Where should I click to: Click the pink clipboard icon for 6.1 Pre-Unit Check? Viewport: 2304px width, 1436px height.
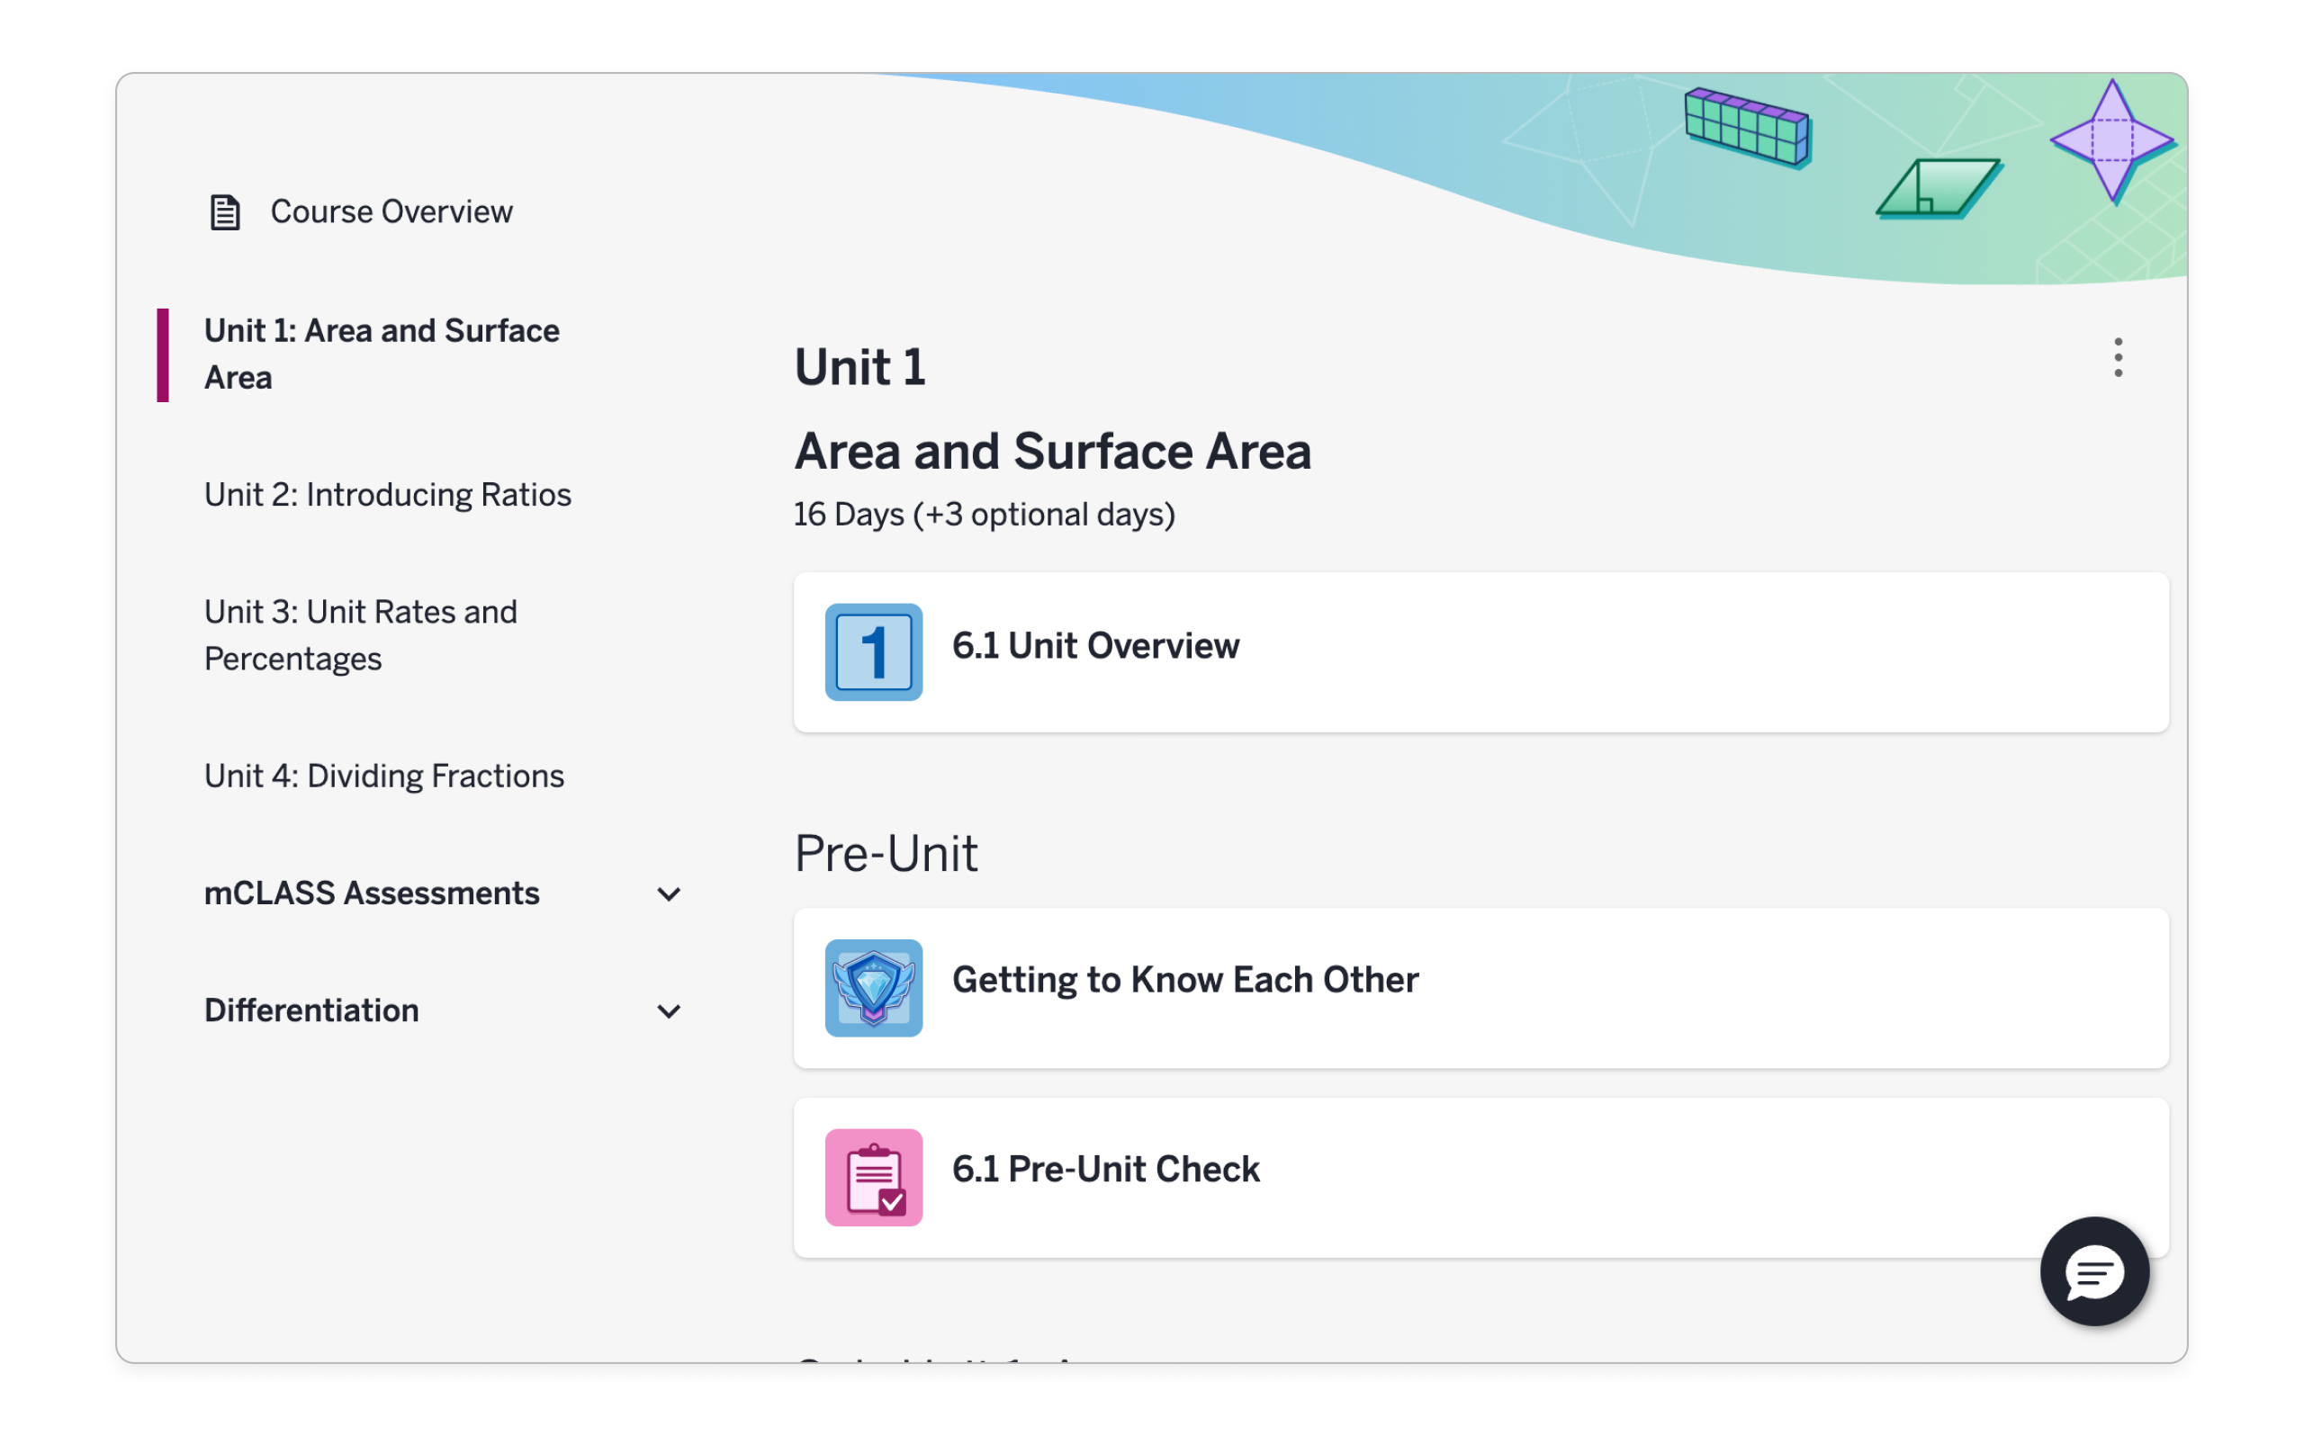[873, 1178]
